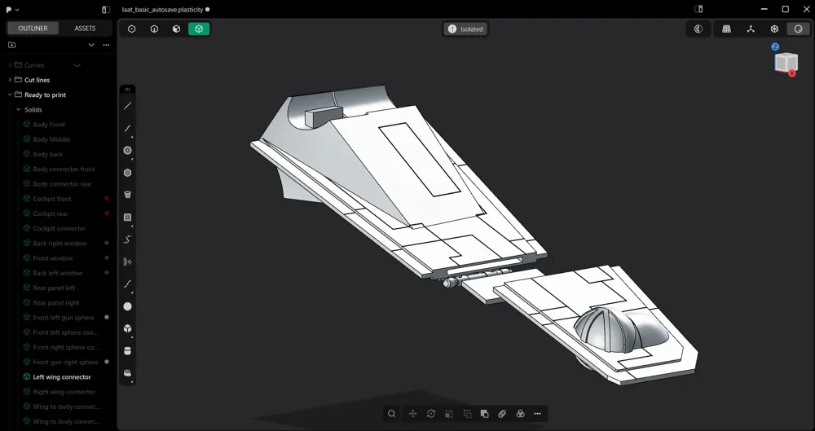This screenshot has height=431, width=815.
Task: Toggle solid selection mode green button
Action: pos(199,29)
